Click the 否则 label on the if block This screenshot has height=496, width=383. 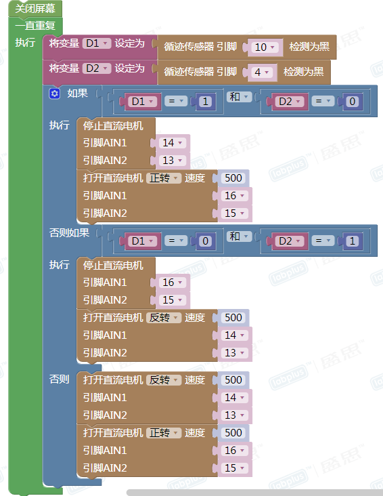[59, 379]
